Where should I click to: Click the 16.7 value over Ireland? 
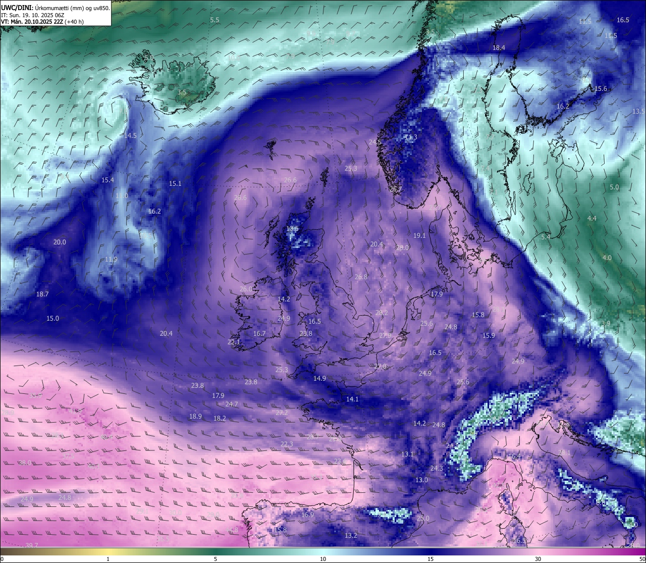pos(259,333)
